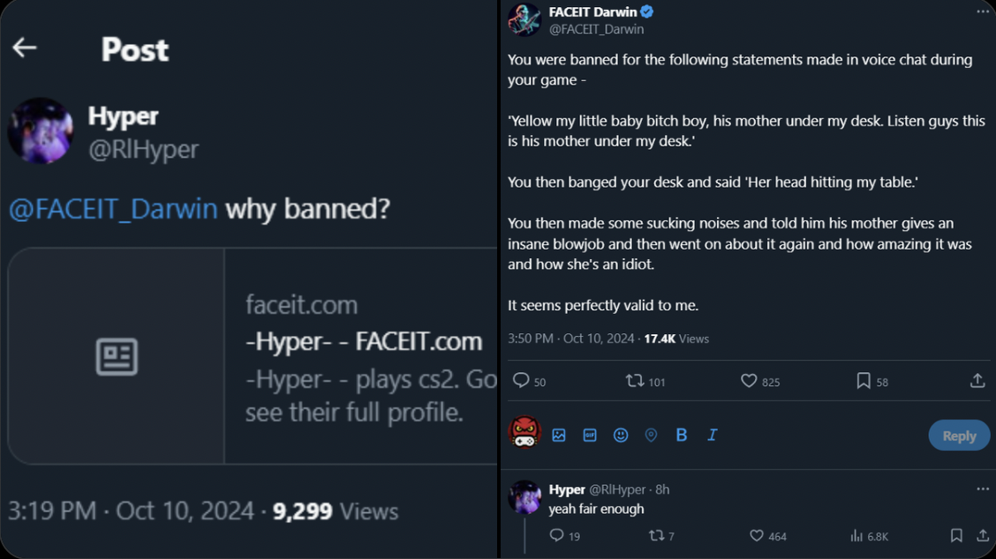Repost the FACEIT Darwin tweet showing 101
Viewport: 996px width, 559px height.
tap(634, 381)
